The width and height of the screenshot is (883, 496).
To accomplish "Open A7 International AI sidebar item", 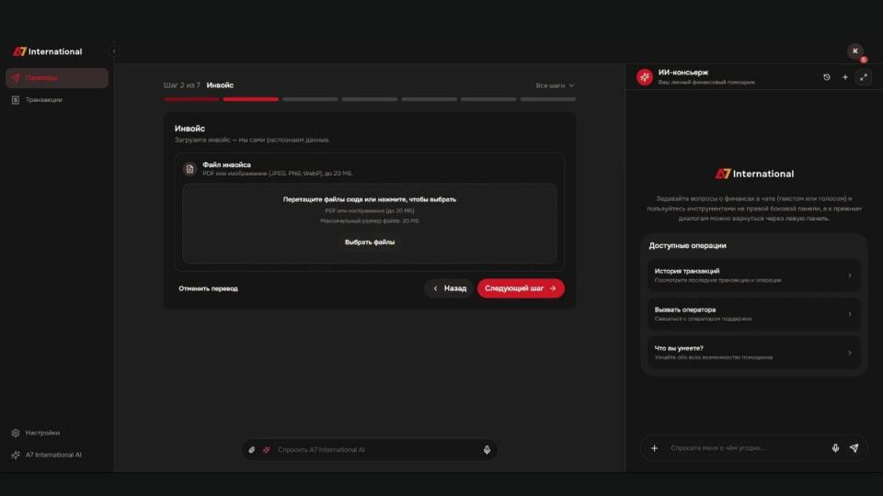I will [57, 455].
